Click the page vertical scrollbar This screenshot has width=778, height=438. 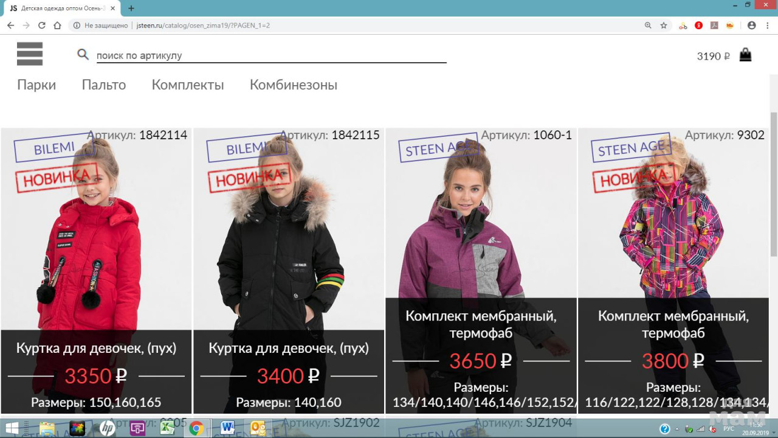pos(773,182)
